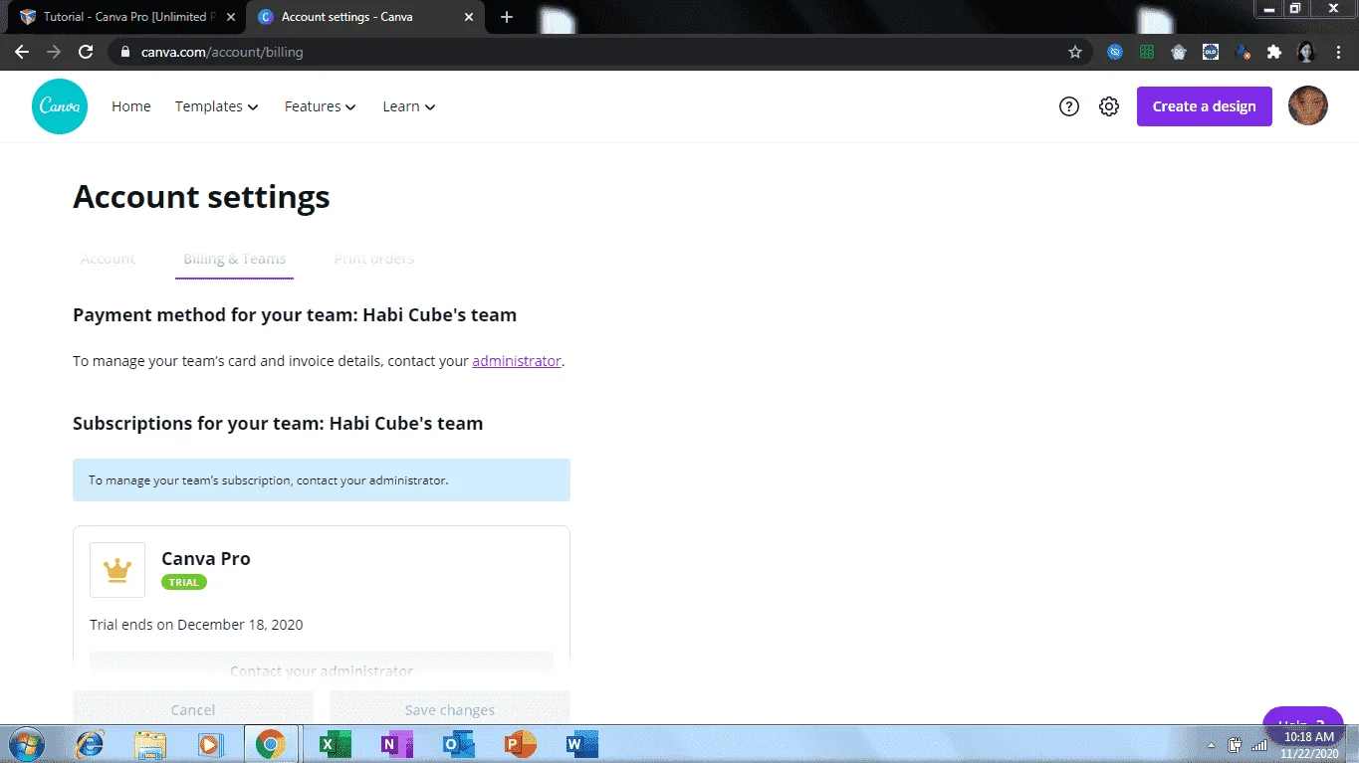1359x763 pixels.
Task: Click the power/battery tray icon
Action: coord(1236,744)
